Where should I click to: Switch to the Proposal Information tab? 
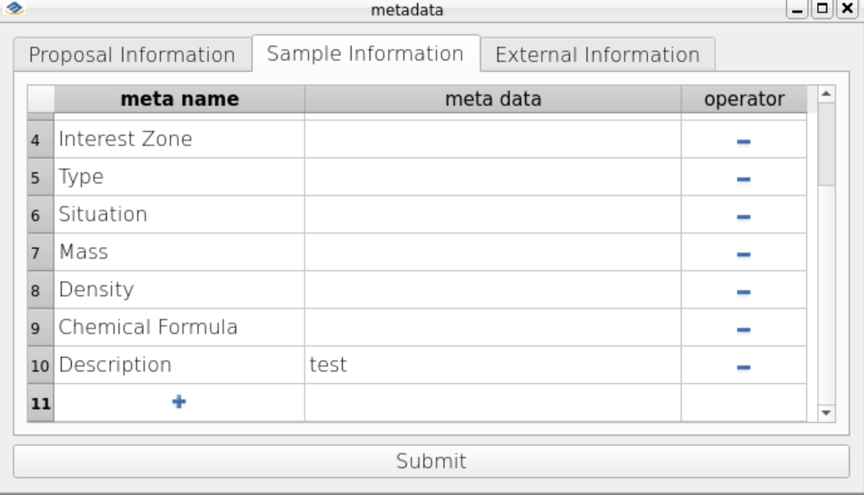pyautogui.click(x=132, y=54)
